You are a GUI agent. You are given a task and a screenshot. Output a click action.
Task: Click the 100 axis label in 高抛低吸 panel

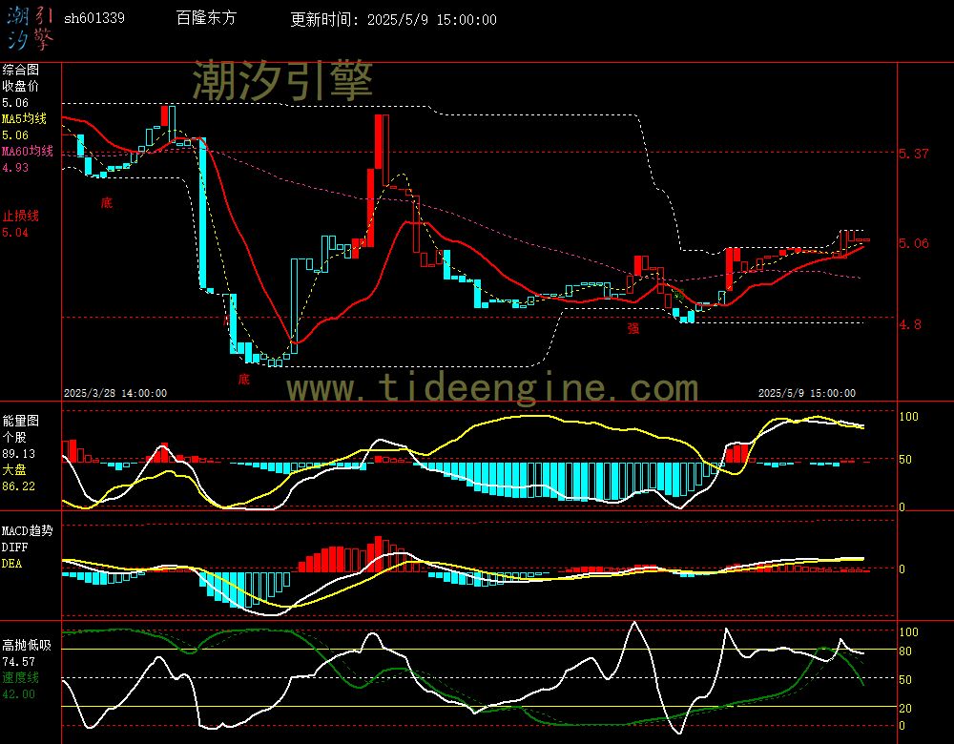click(908, 632)
